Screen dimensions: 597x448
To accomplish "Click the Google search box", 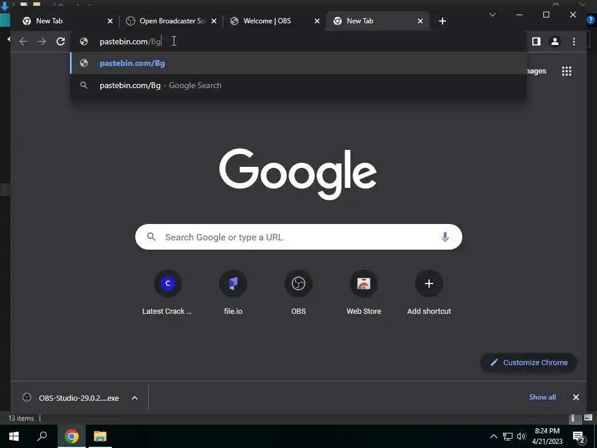I will pyautogui.click(x=298, y=237).
